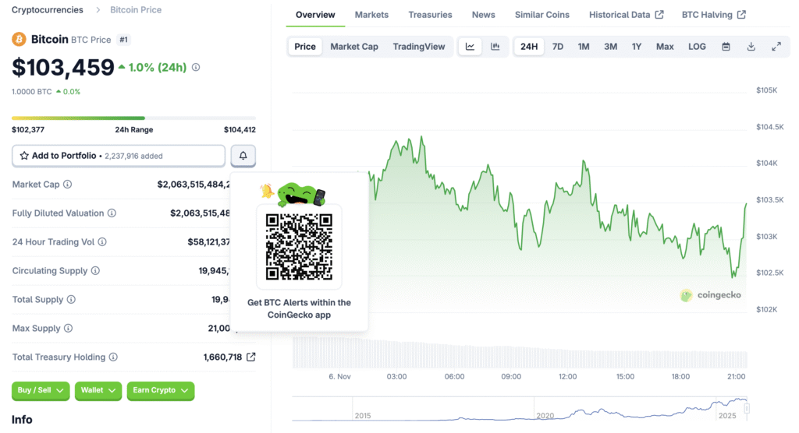Viewport: 799px width, 433px height.
Task: Switch to the Markets tab
Action: click(371, 15)
